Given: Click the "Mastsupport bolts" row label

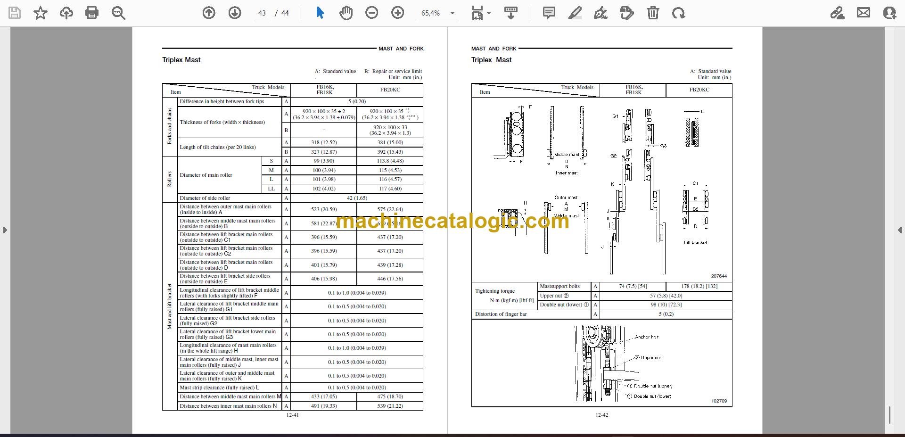Looking at the screenshot, I should (560, 286).
